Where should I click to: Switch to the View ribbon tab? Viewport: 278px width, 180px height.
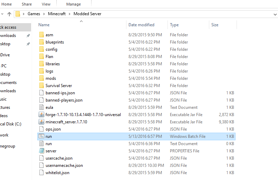click(x=46, y=4)
